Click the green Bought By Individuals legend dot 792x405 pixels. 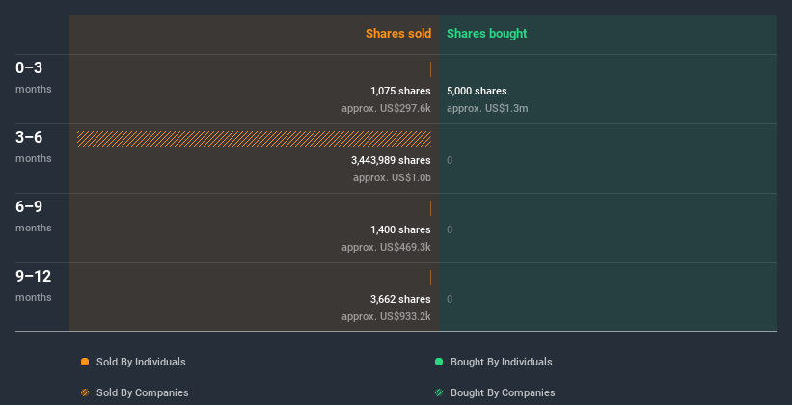439,362
